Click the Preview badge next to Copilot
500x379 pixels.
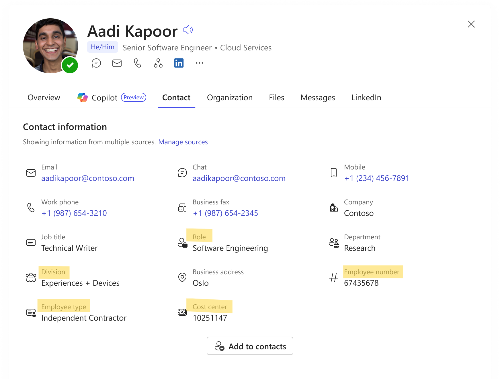(134, 97)
